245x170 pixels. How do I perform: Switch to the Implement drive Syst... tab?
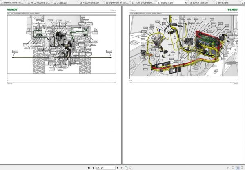12,2
